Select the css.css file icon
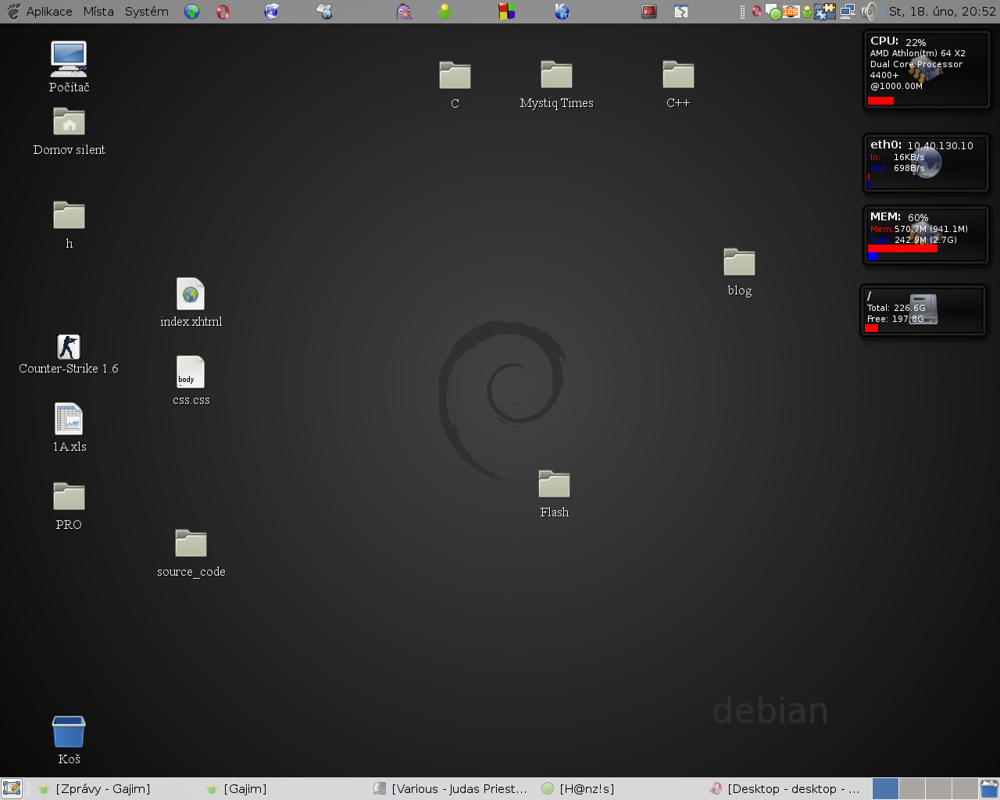This screenshot has width=1000, height=800. 191,373
